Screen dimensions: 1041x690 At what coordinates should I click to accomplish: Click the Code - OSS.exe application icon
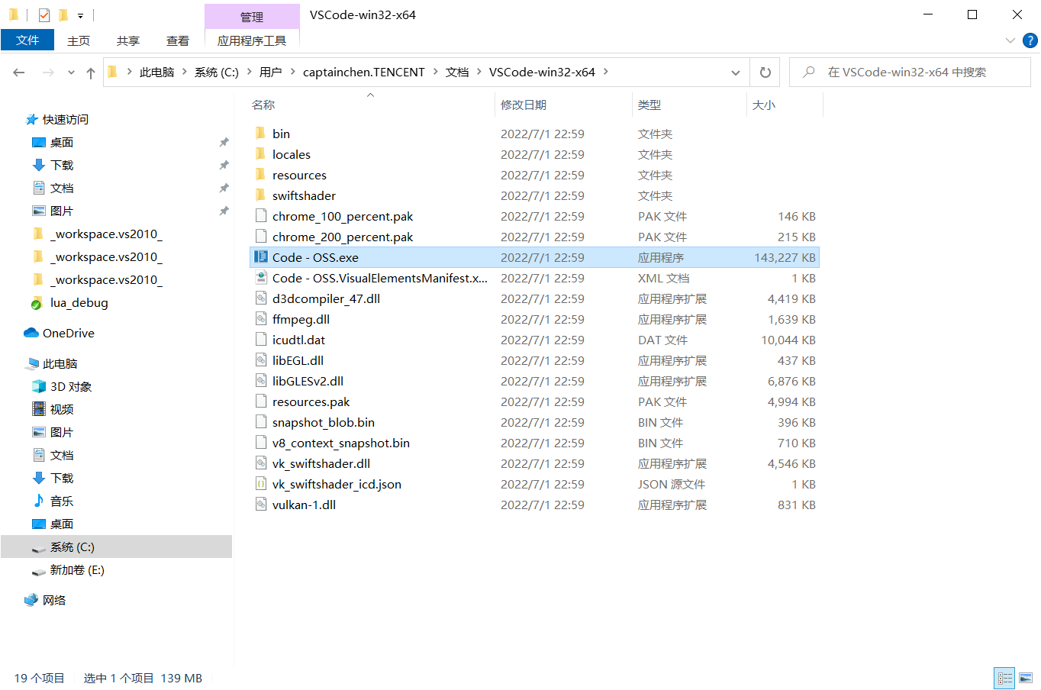[261, 257]
